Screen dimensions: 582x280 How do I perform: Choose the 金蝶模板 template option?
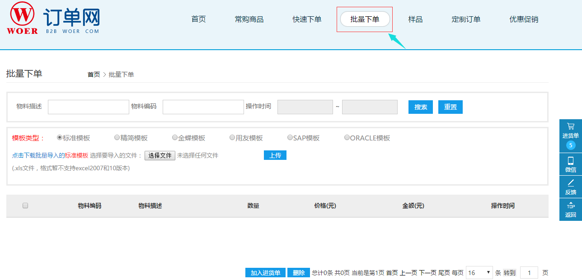click(x=175, y=137)
